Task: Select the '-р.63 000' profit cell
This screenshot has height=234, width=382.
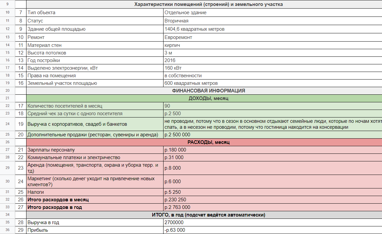Action: point(273,230)
